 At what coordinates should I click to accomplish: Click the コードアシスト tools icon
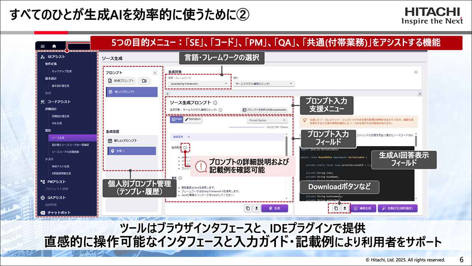pos(43,102)
